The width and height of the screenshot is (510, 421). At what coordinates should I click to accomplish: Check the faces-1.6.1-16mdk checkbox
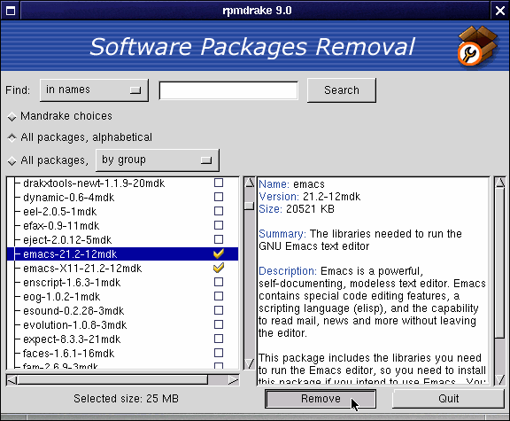219,353
